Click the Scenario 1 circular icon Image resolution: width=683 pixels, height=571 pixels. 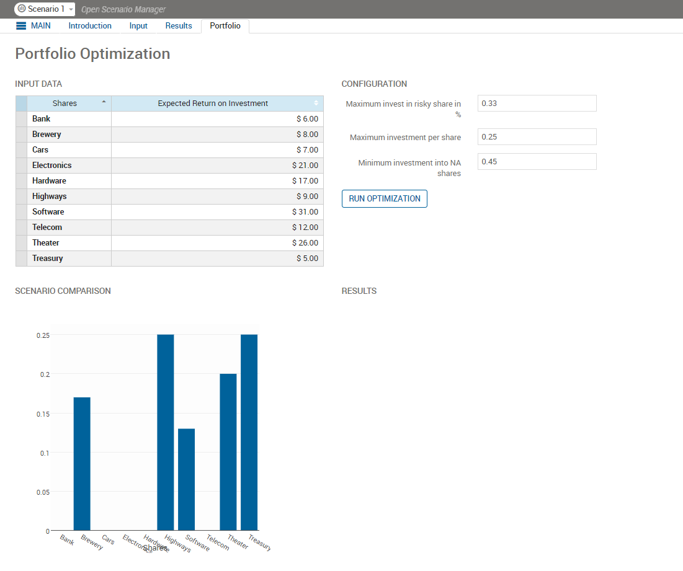pyautogui.click(x=21, y=9)
